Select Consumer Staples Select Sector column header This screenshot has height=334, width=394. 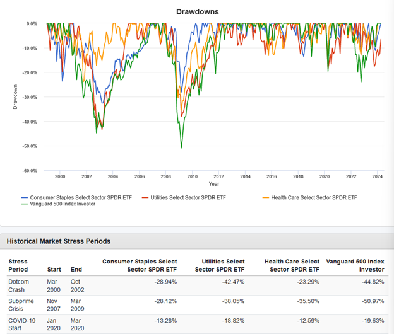tap(140, 265)
